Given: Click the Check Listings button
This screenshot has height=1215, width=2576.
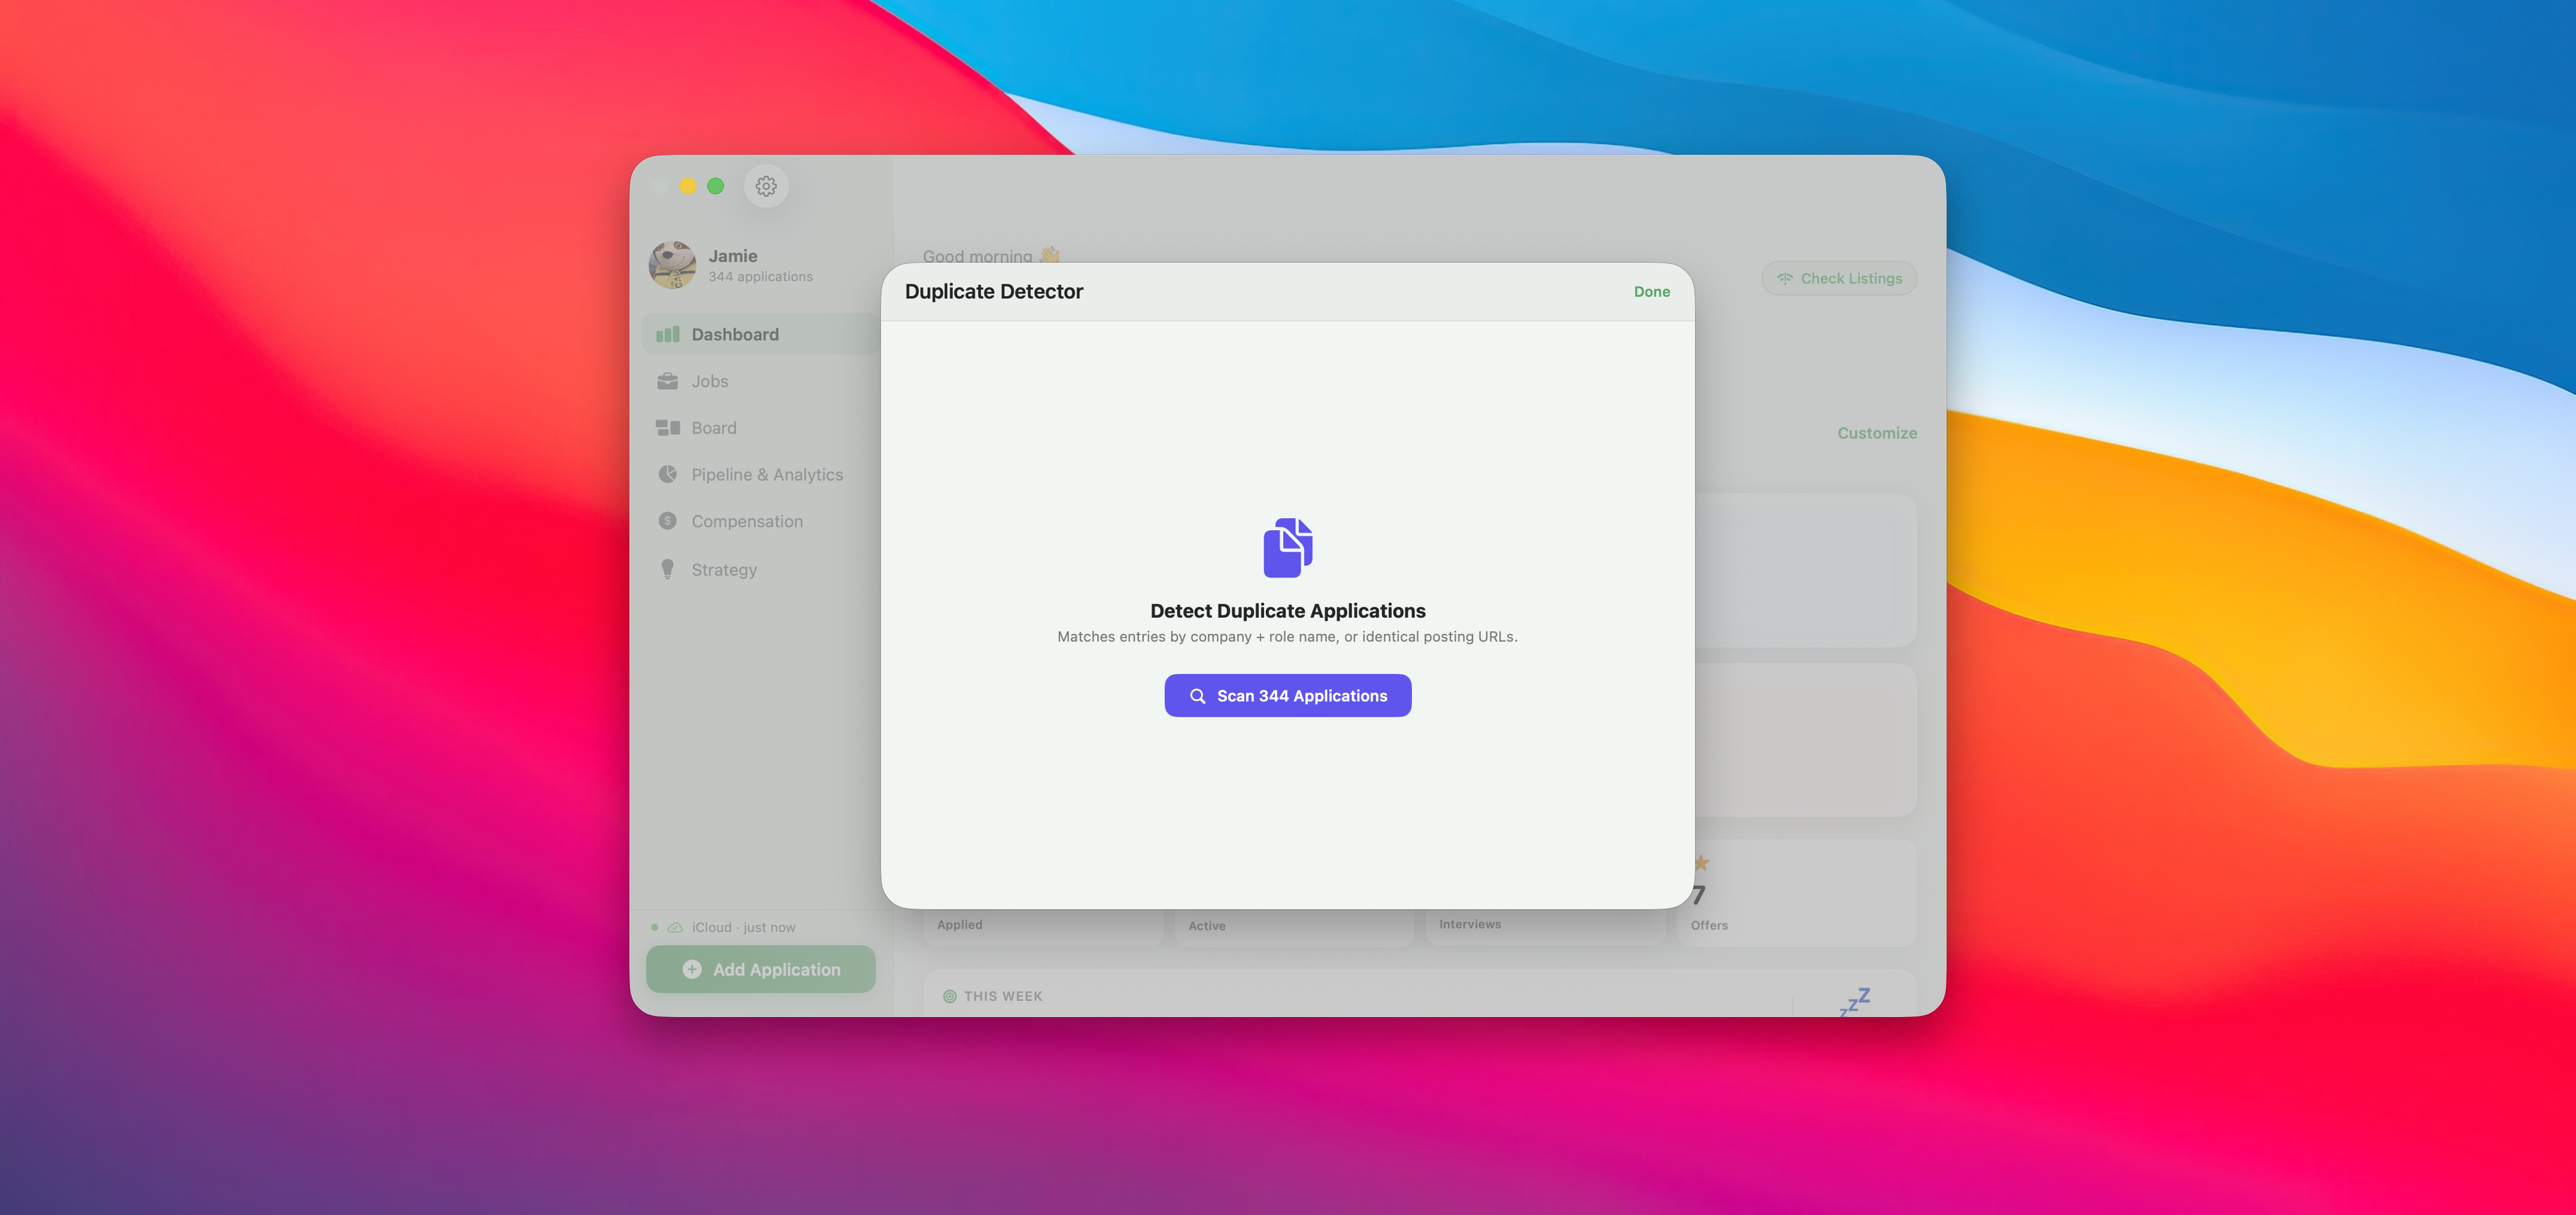Looking at the screenshot, I should click(1838, 278).
